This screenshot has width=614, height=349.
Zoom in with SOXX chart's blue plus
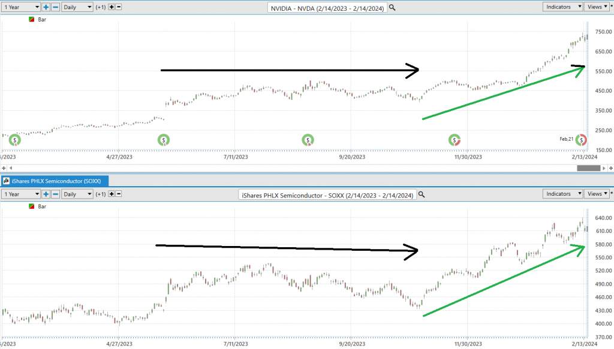46,194
